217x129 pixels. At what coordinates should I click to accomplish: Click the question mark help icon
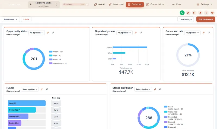(x=206, y=13)
